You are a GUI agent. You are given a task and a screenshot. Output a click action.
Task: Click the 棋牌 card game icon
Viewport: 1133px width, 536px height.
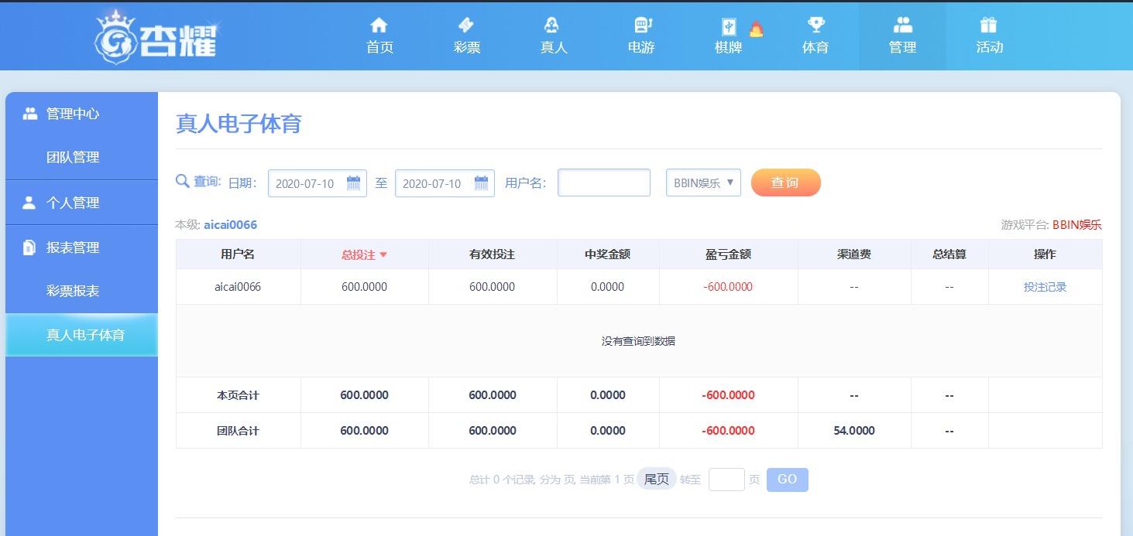pyautogui.click(x=729, y=26)
